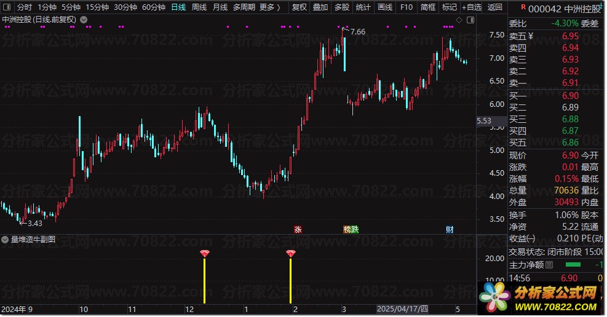
Task: Switch to 15分钟 period
Action: click(x=97, y=7)
